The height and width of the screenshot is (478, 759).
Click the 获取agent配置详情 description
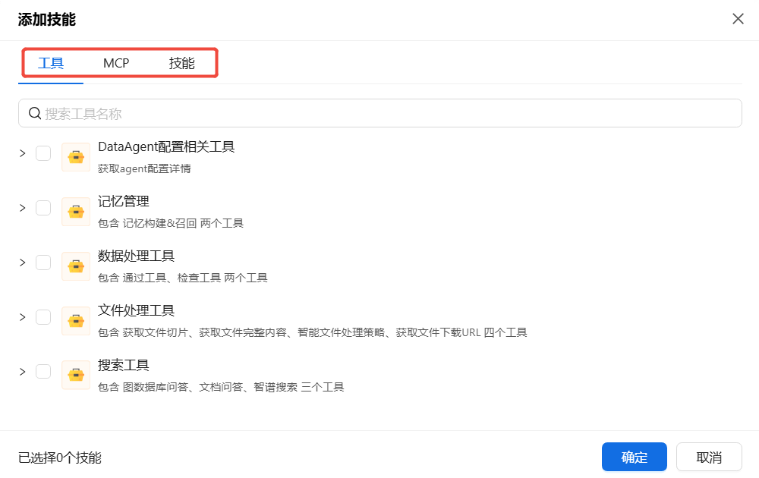click(144, 168)
